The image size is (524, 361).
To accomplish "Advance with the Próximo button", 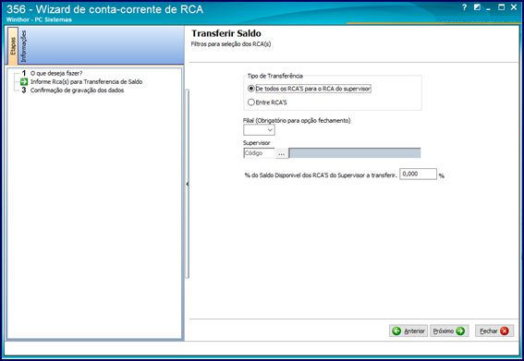I will click(449, 331).
